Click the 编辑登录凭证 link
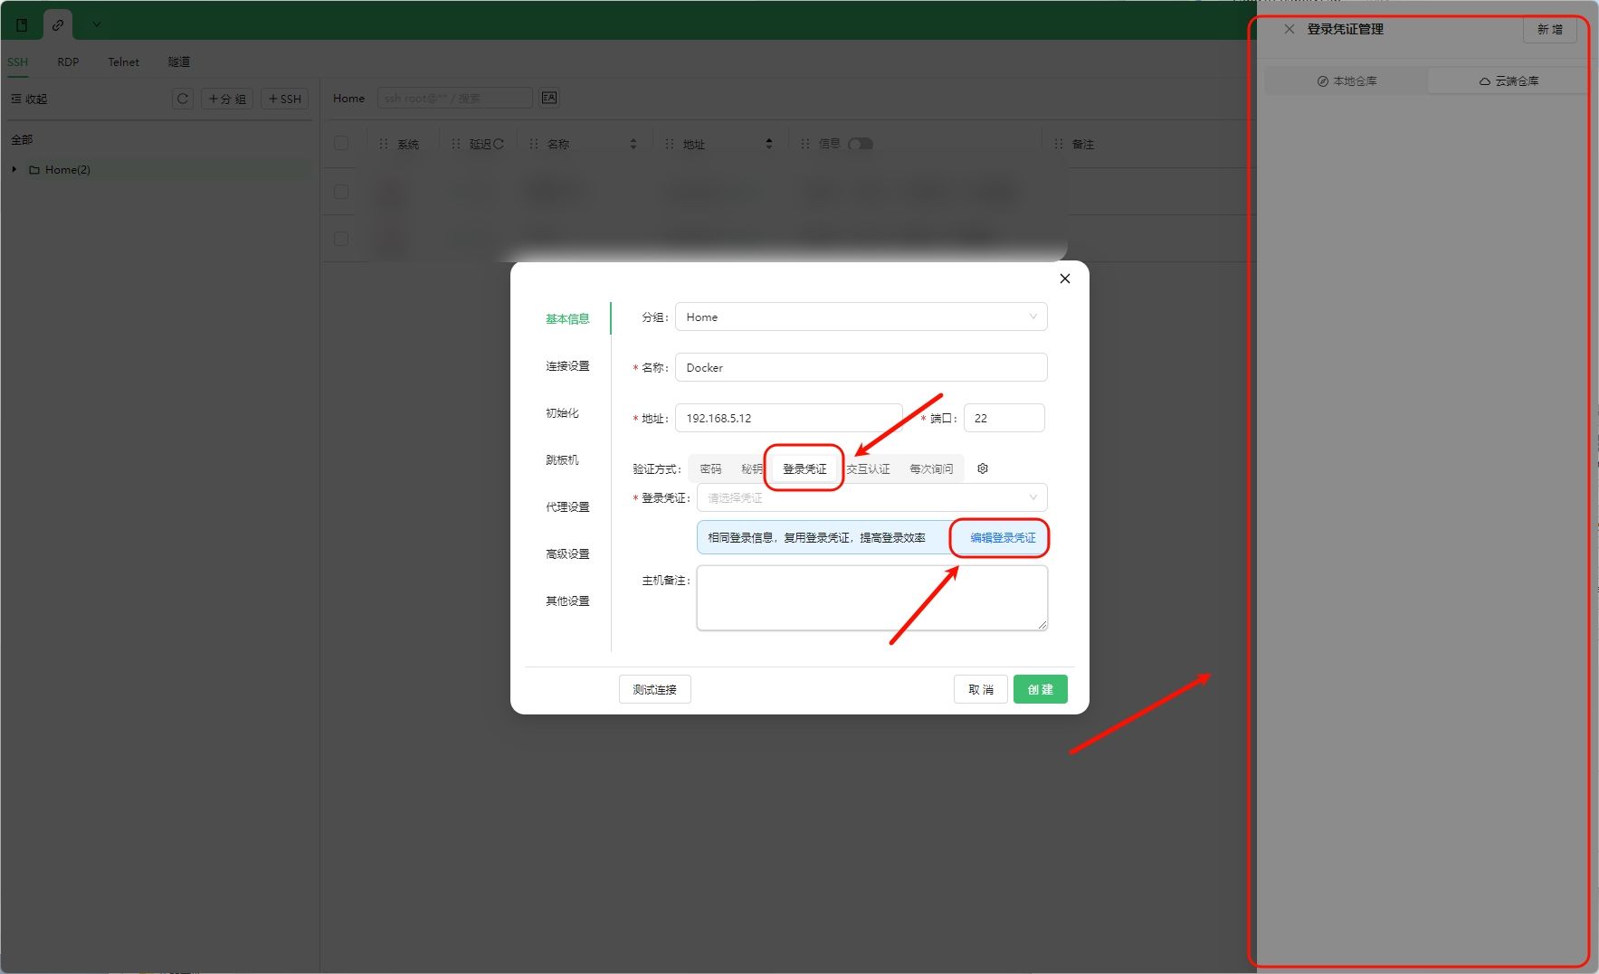 tap(1002, 537)
